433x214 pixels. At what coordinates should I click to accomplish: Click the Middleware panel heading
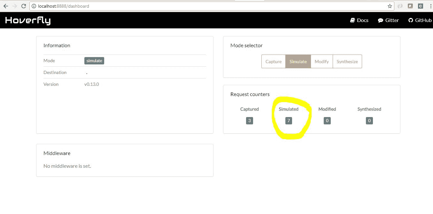coord(57,153)
